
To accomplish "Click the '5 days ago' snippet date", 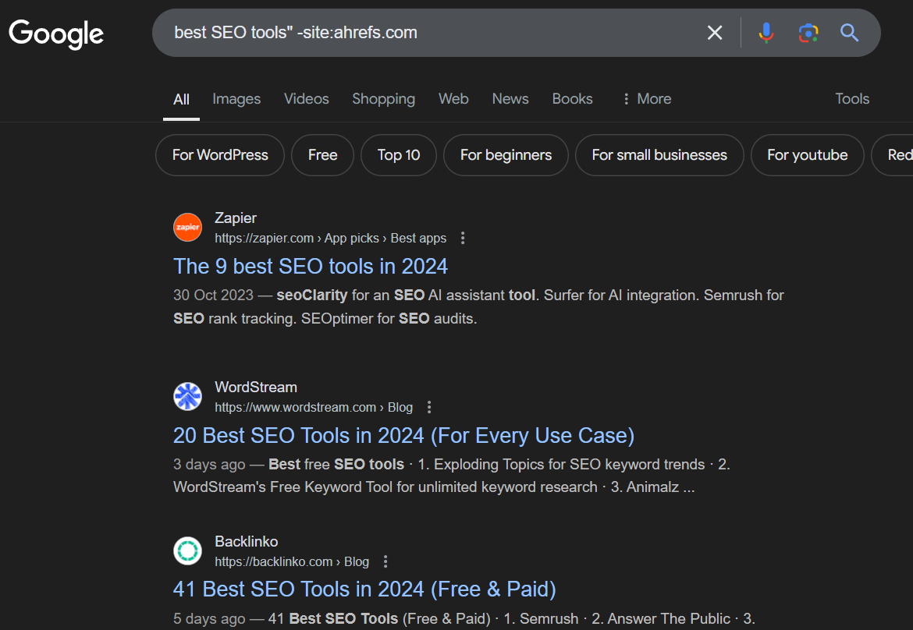I will click(x=210, y=619).
